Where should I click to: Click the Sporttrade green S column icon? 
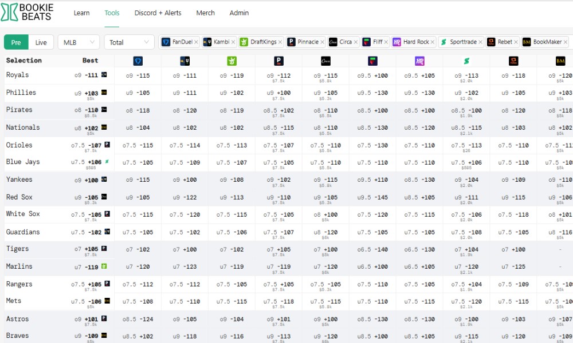click(x=466, y=61)
